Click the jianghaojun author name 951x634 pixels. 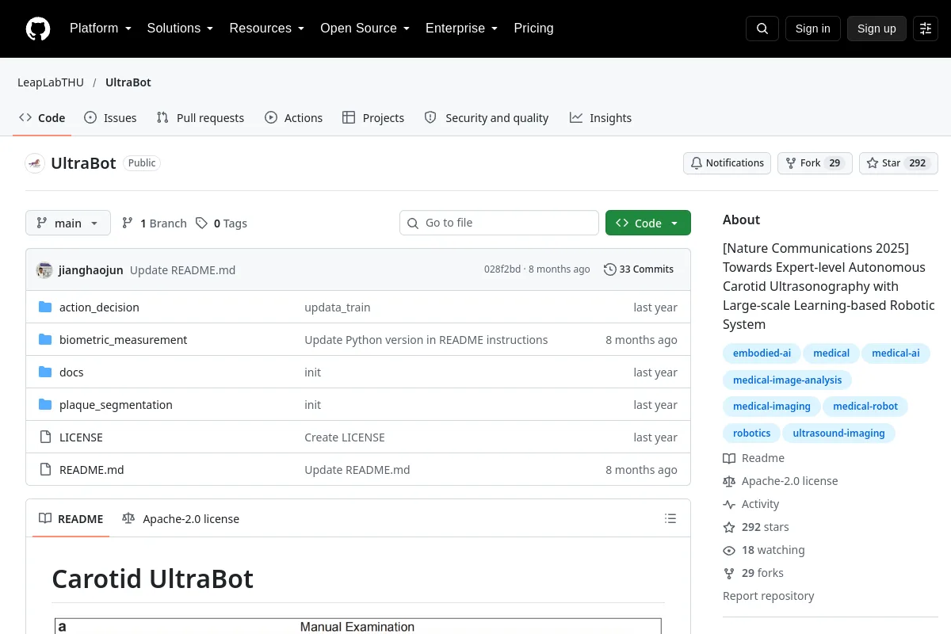coord(91,270)
